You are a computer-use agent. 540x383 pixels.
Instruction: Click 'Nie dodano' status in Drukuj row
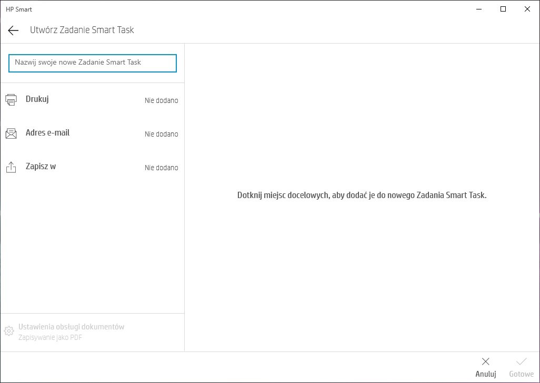coord(162,100)
